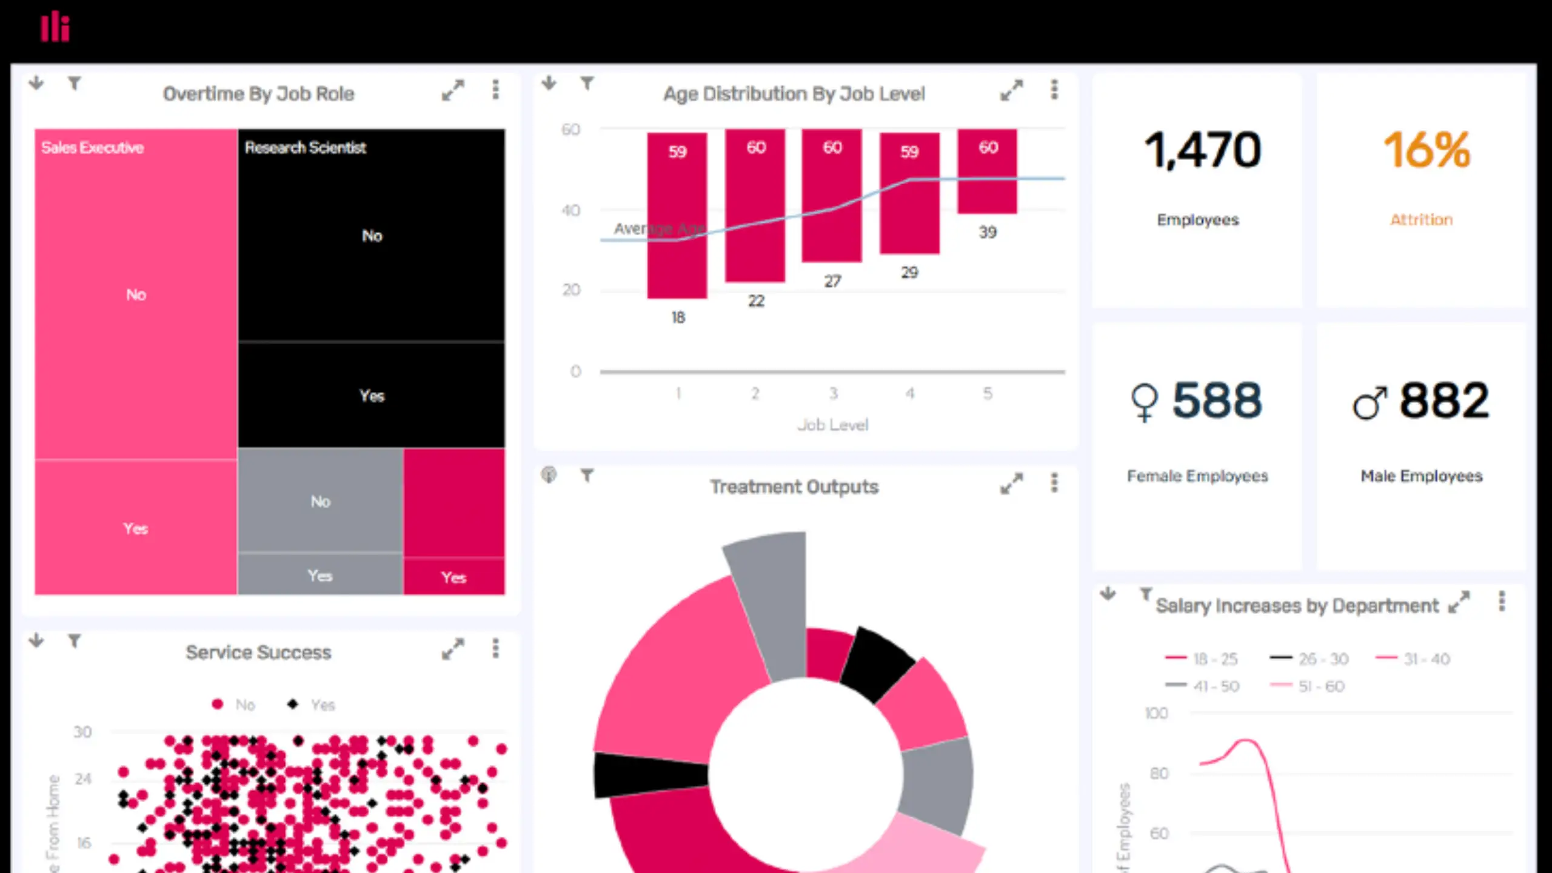The image size is (1552, 873).
Task: Click the job level 5 age bar
Action: 987,171
